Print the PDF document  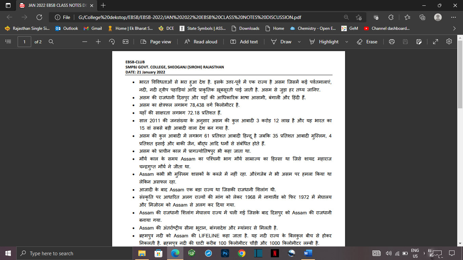(392, 42)
